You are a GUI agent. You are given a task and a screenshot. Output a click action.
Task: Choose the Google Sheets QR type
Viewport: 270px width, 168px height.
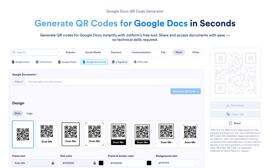67,62
